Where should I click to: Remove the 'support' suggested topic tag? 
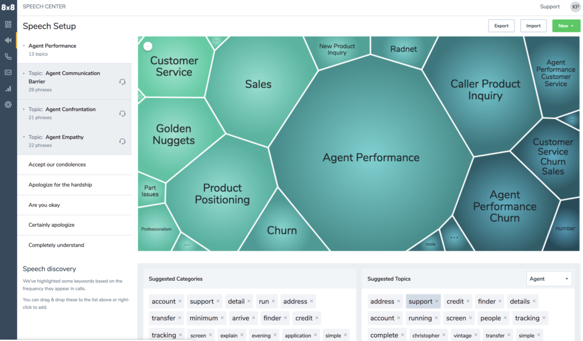(437, 301)
